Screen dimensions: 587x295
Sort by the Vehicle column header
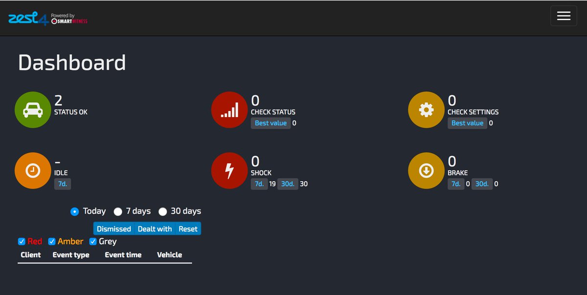point(169,254)
